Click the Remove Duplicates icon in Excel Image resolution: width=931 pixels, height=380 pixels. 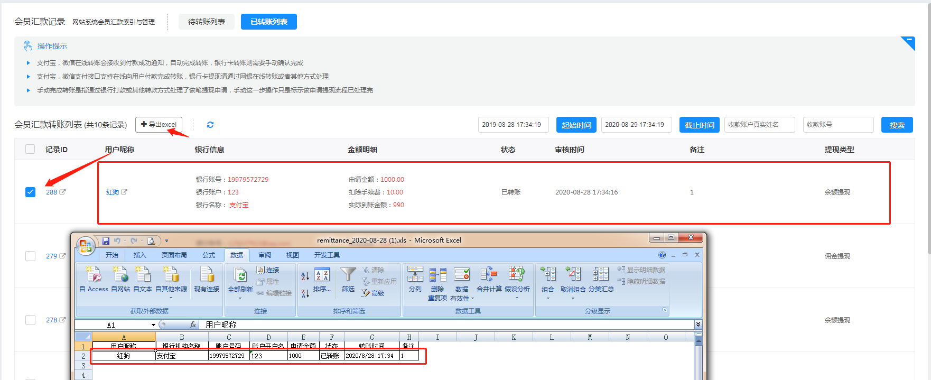pyautogui.click(x=437, y=275)
